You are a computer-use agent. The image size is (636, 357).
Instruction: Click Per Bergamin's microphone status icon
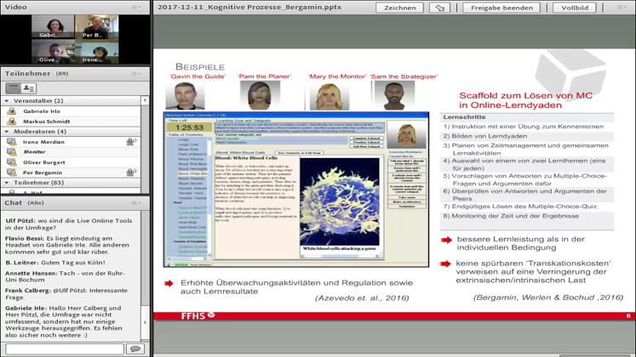(x=131, y=173)
